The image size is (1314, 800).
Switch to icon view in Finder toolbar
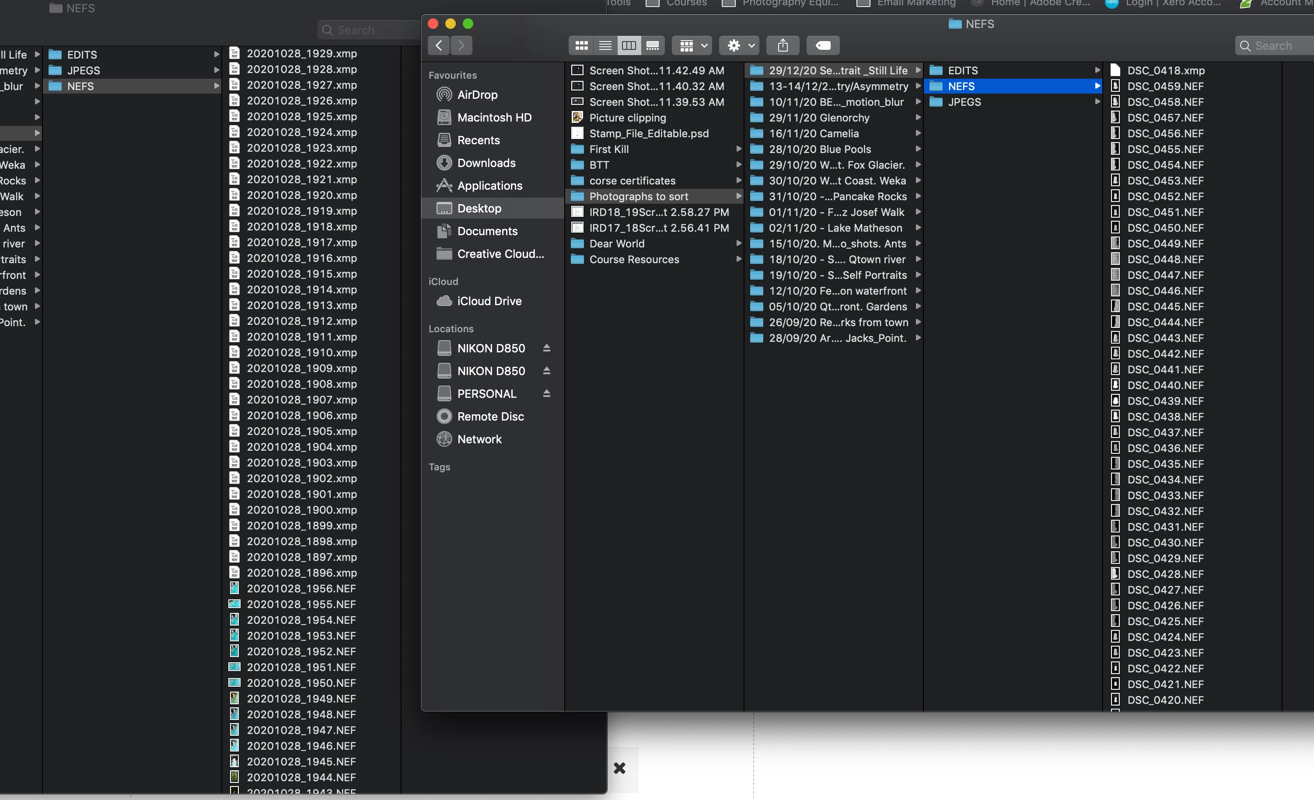click(581, 46)
